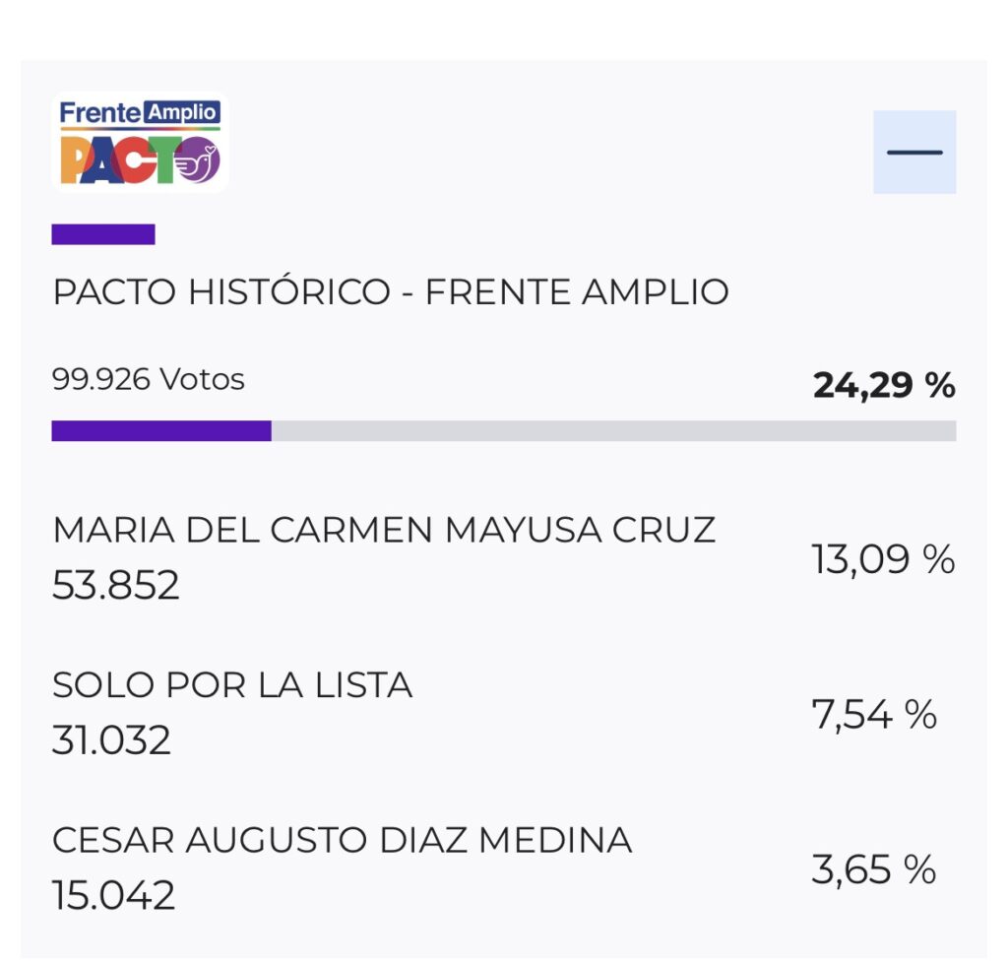Click the 13,09 % candidate percentage
Image resolution: width=1008 pixels, height=961 pixels.
[x=883, y=560]
